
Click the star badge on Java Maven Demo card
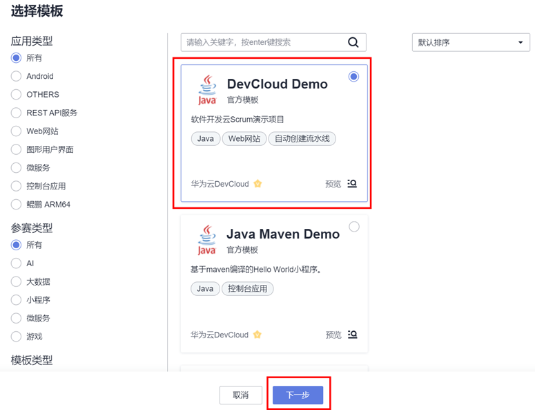tap(257, 335)
